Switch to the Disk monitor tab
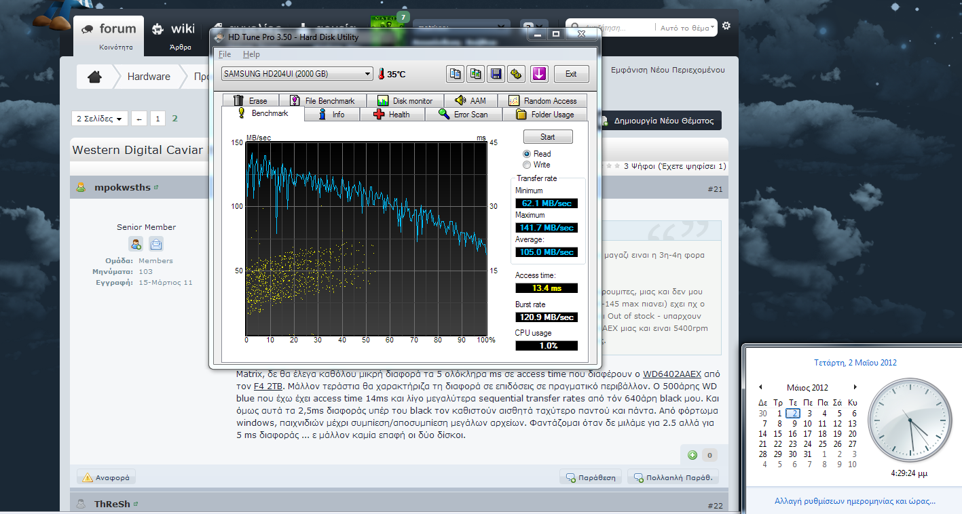The image size is (962, 514). click(405, 100)
